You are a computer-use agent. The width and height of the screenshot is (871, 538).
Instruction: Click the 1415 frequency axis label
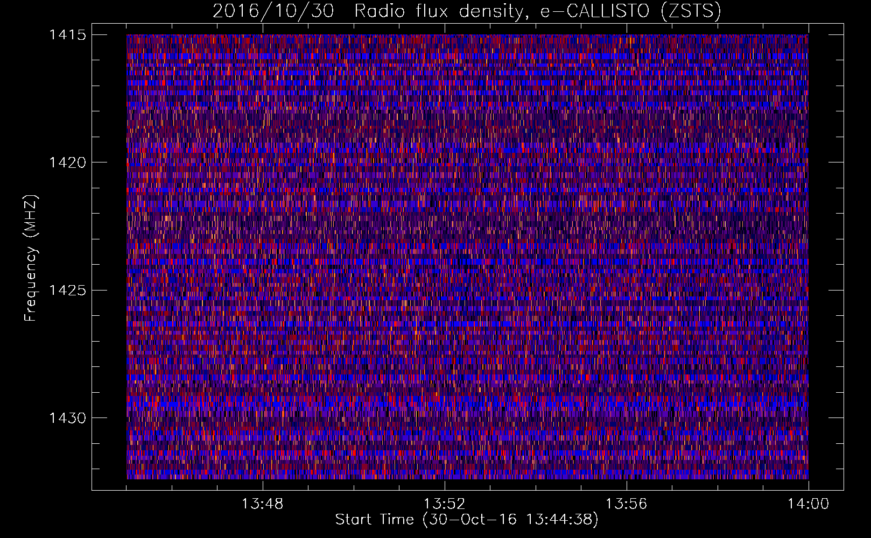(x=67, y=35)
